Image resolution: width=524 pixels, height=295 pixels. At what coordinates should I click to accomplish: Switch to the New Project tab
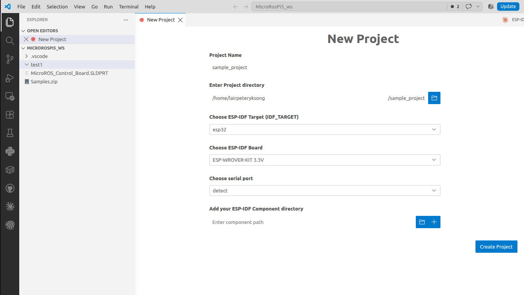[161, 20]
